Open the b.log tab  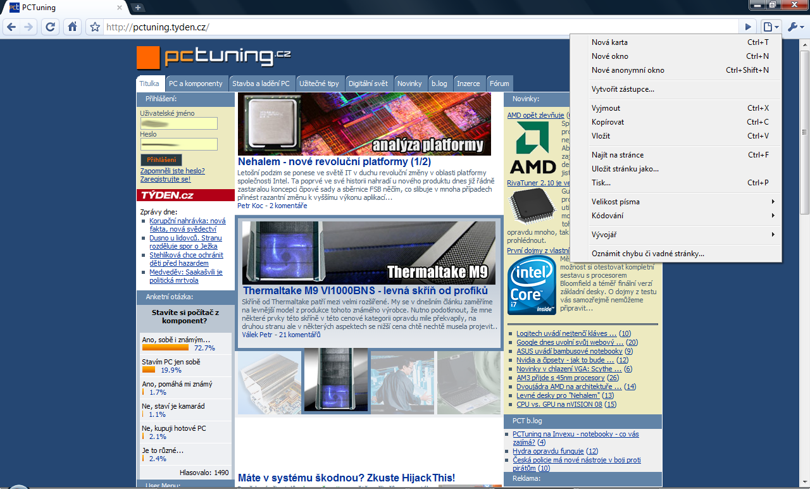pos(439,84)
